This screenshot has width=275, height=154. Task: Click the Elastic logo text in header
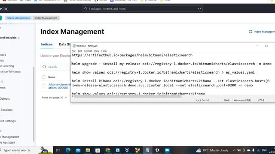coord(4,9)
